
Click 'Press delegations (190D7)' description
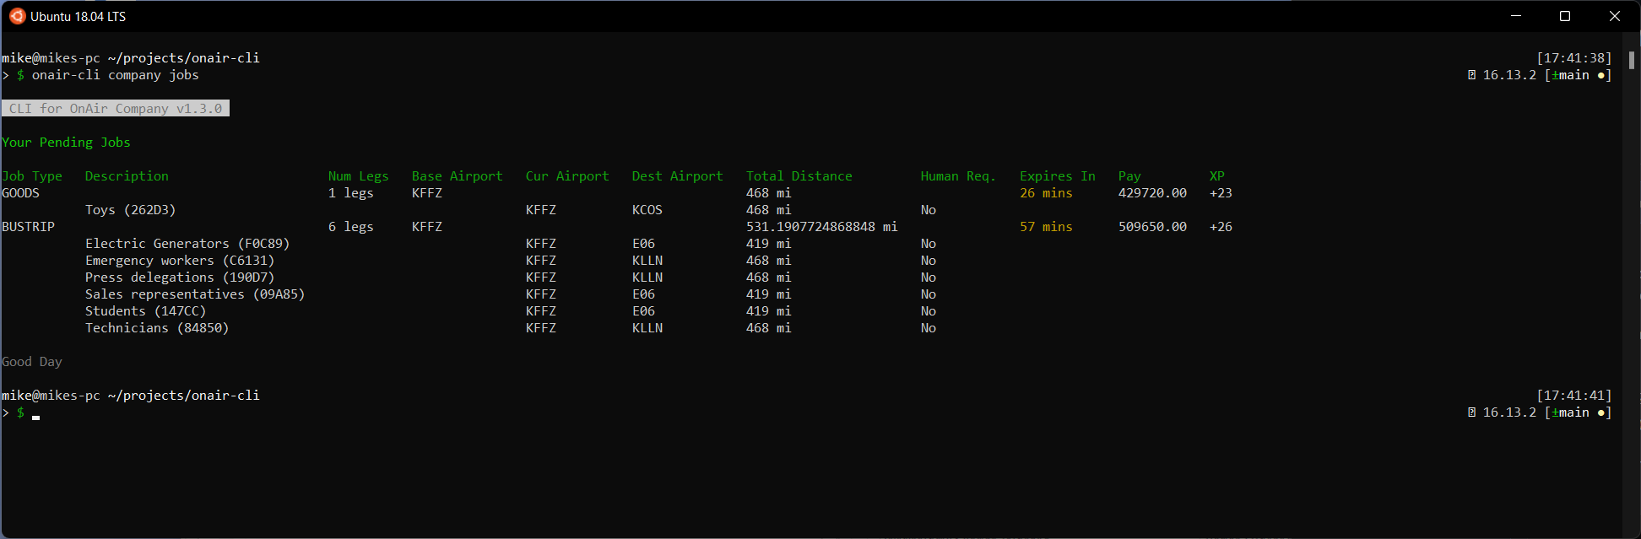tap(180, 278)
